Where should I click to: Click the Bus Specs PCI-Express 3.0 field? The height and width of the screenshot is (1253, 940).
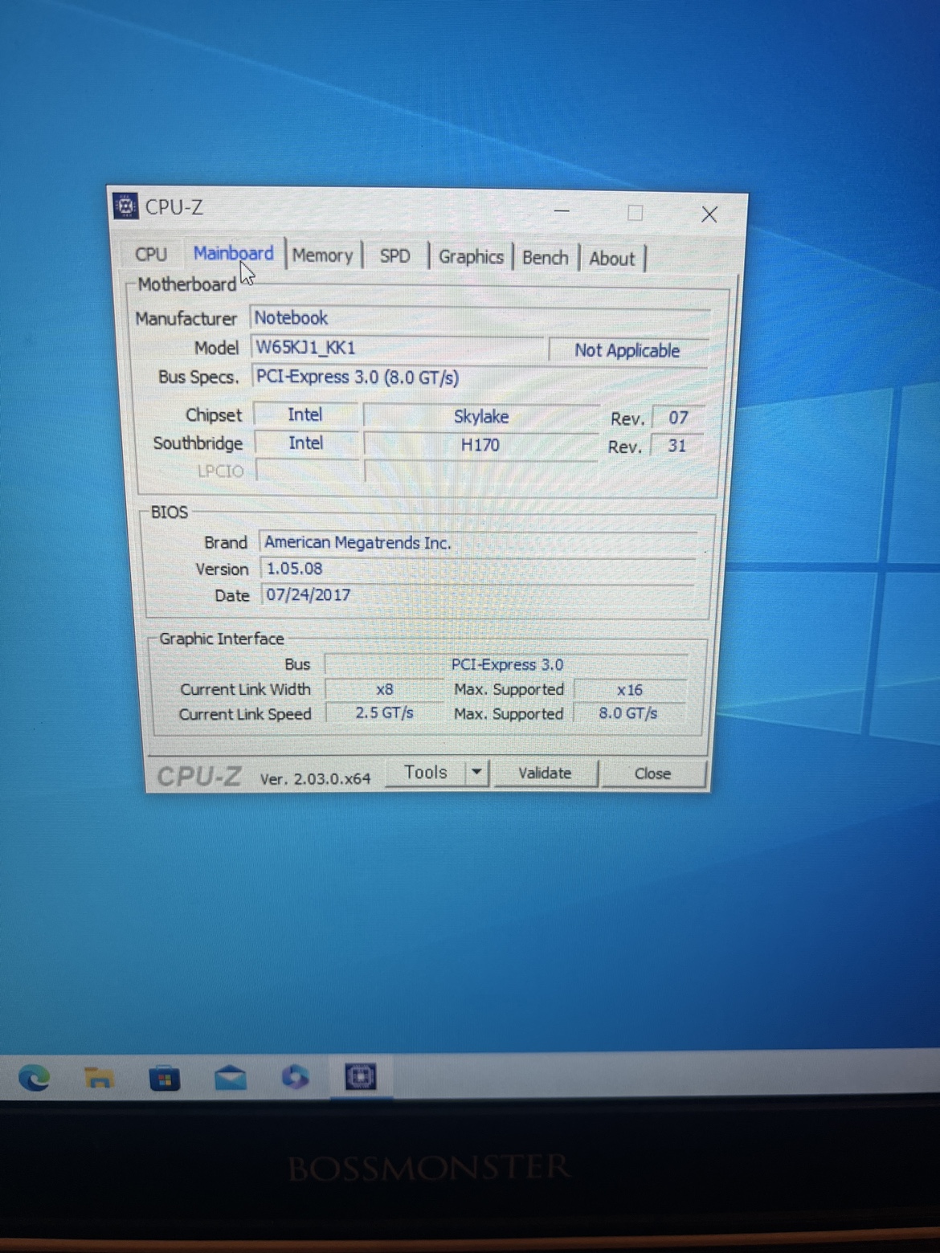[x=479, y=378]
